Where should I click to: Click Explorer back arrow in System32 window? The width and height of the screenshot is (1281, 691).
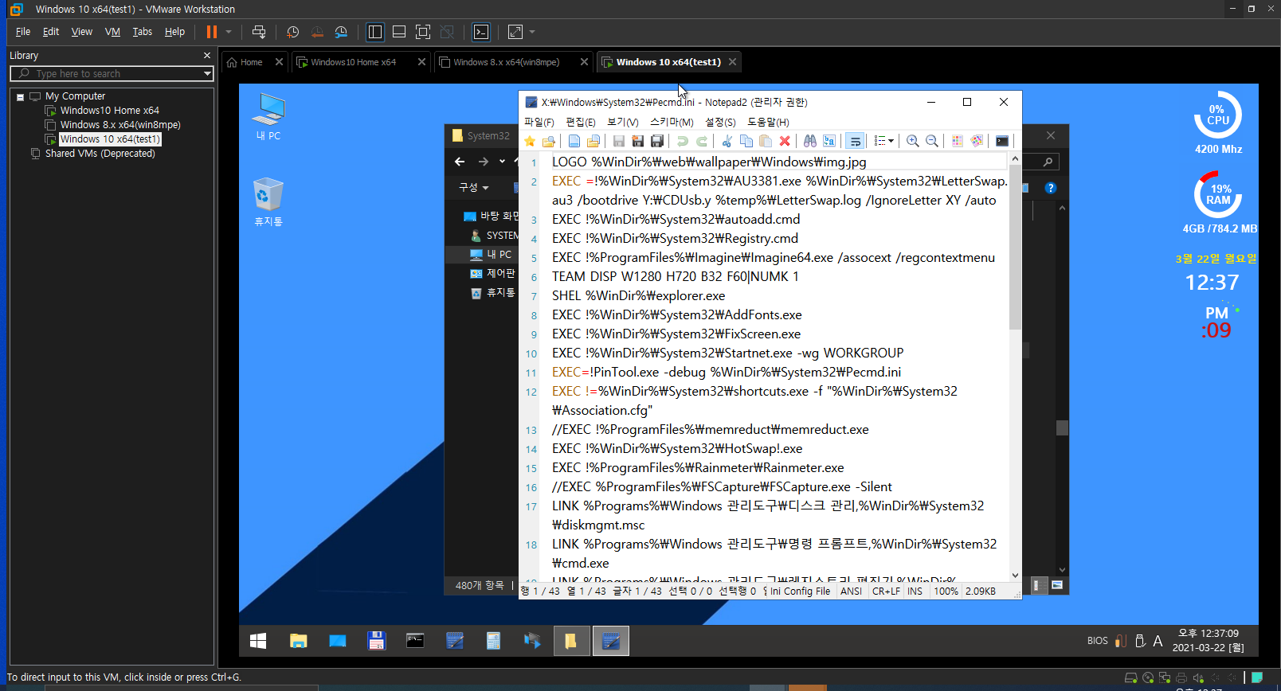click(460, 162)
